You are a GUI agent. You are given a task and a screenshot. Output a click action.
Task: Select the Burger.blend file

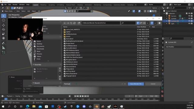pyautogui.click(x=70, y=43)
